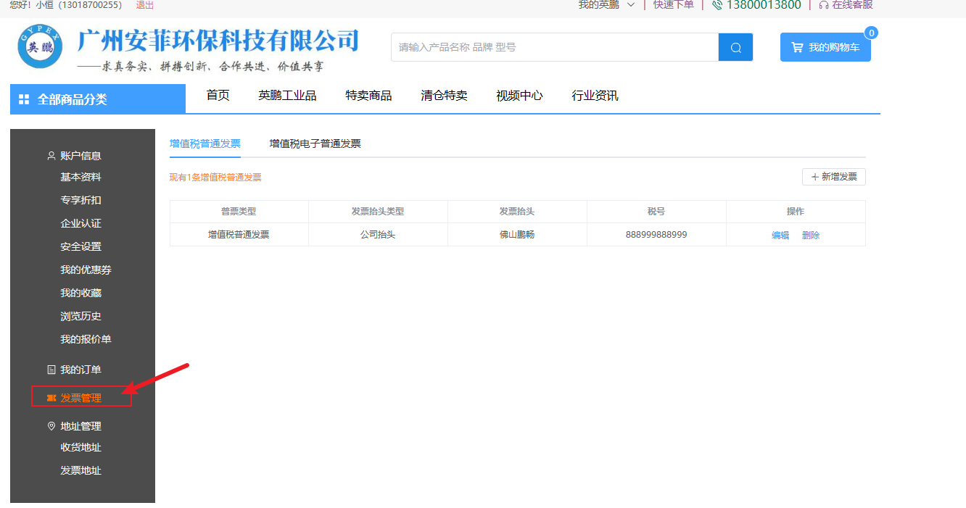This screenshot has height=508, width=966.
Task: Expand the 我的英鹏 dropdown arrow
Action: coord(630,5)
